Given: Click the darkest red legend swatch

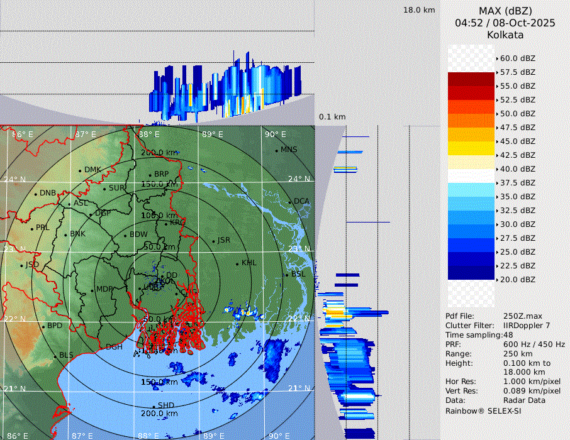Looking at the screenshot, I should coord(471,79).
